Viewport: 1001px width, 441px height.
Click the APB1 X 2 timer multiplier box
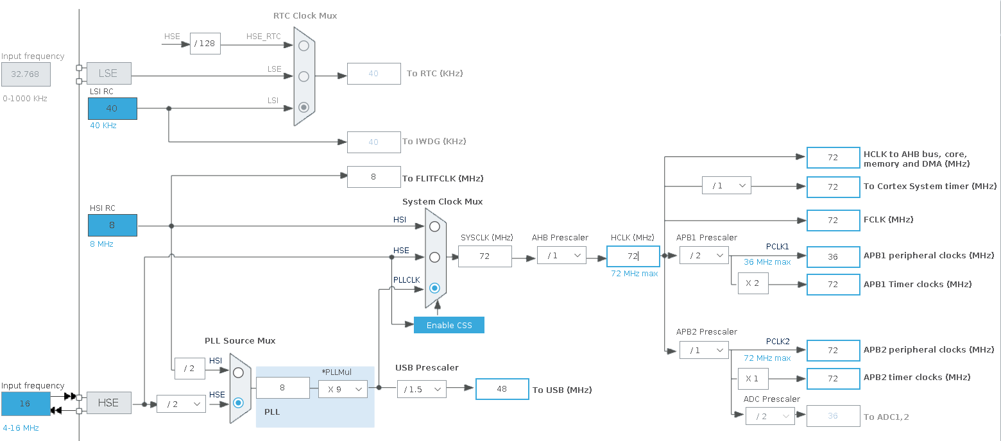pos(753,283)
